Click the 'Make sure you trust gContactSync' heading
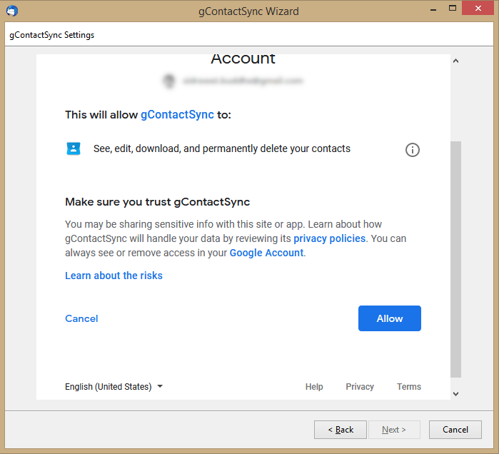Viewport: 499px width, 454px height. (x=158, y=202)
